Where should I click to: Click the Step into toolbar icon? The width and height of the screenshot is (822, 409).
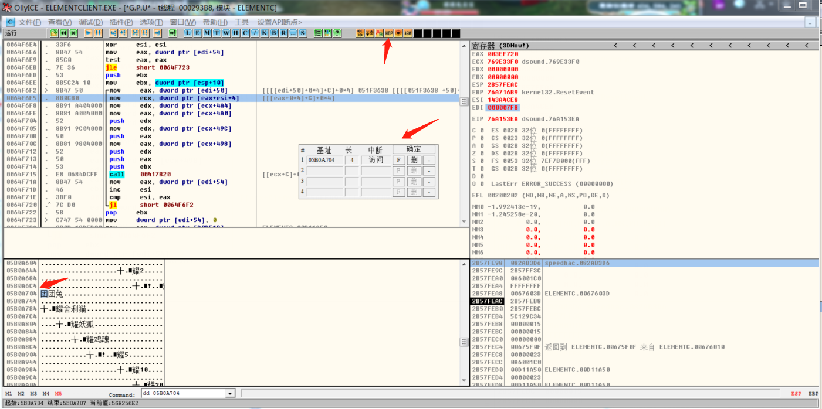pos(114,33)
